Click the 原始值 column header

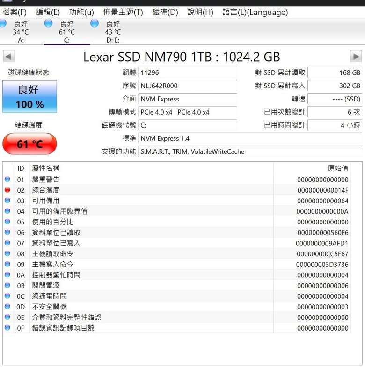pos(312,168)
